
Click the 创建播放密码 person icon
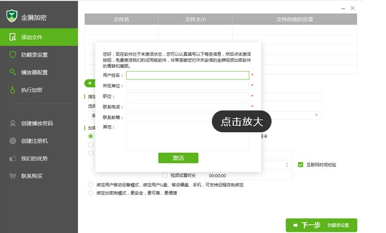(x=13, y=123)
